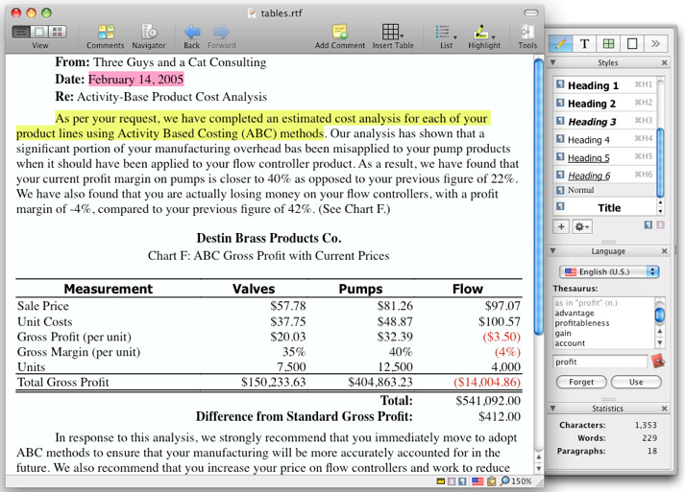Click the Forget button
The image size is (685, 492).
tap(581, 382)
